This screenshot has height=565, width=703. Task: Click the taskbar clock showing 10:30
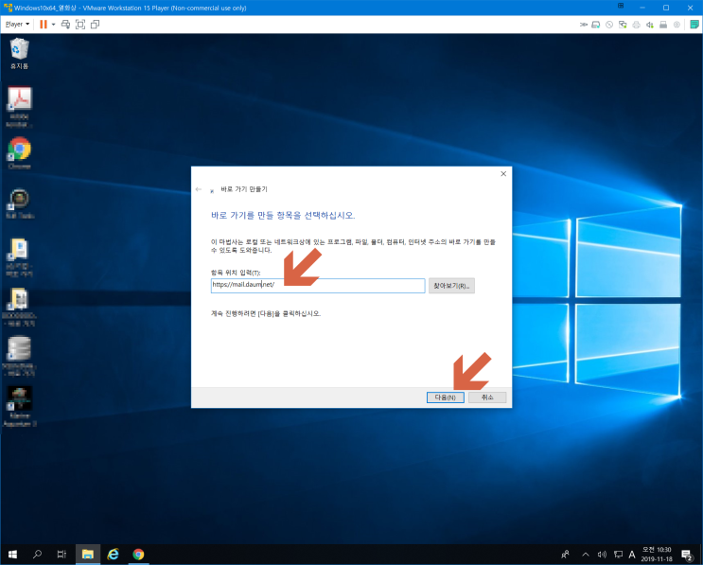click(x=657, y=555)
